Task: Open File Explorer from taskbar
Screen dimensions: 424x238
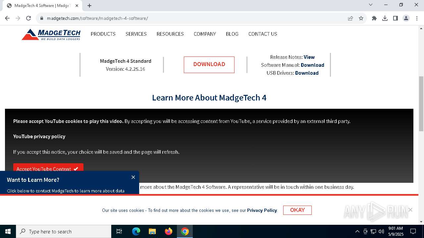Action: tap(152, 231)
